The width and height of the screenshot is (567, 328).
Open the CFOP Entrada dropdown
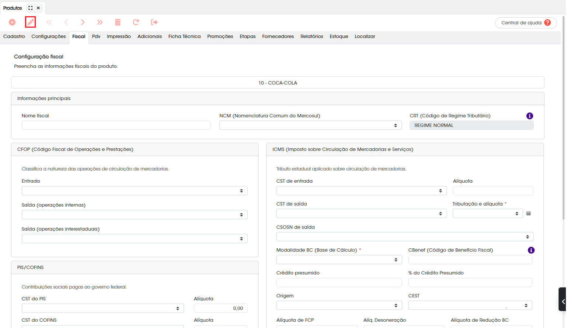[x=135, y=191]
